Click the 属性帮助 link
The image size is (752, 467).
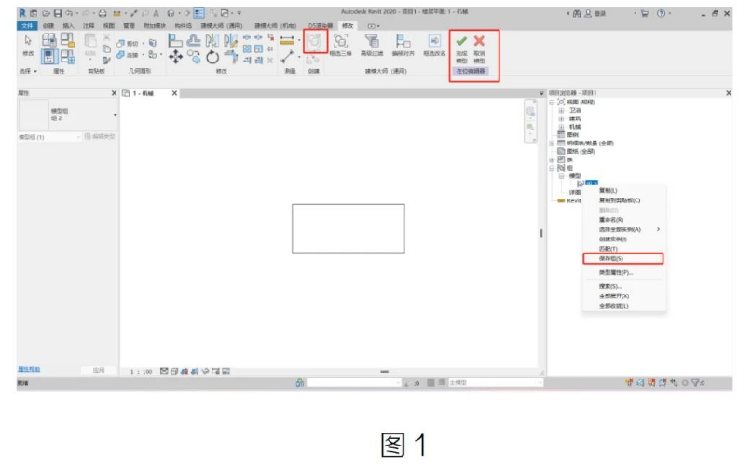[29, 369]
